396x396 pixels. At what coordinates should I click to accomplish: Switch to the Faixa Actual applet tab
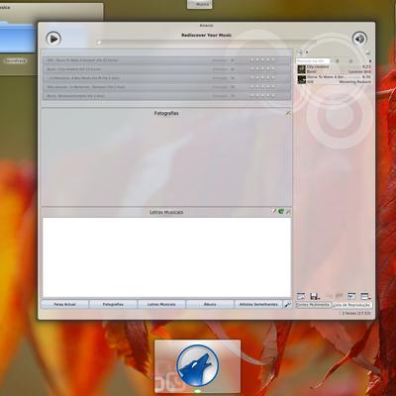tap(65, 304)
